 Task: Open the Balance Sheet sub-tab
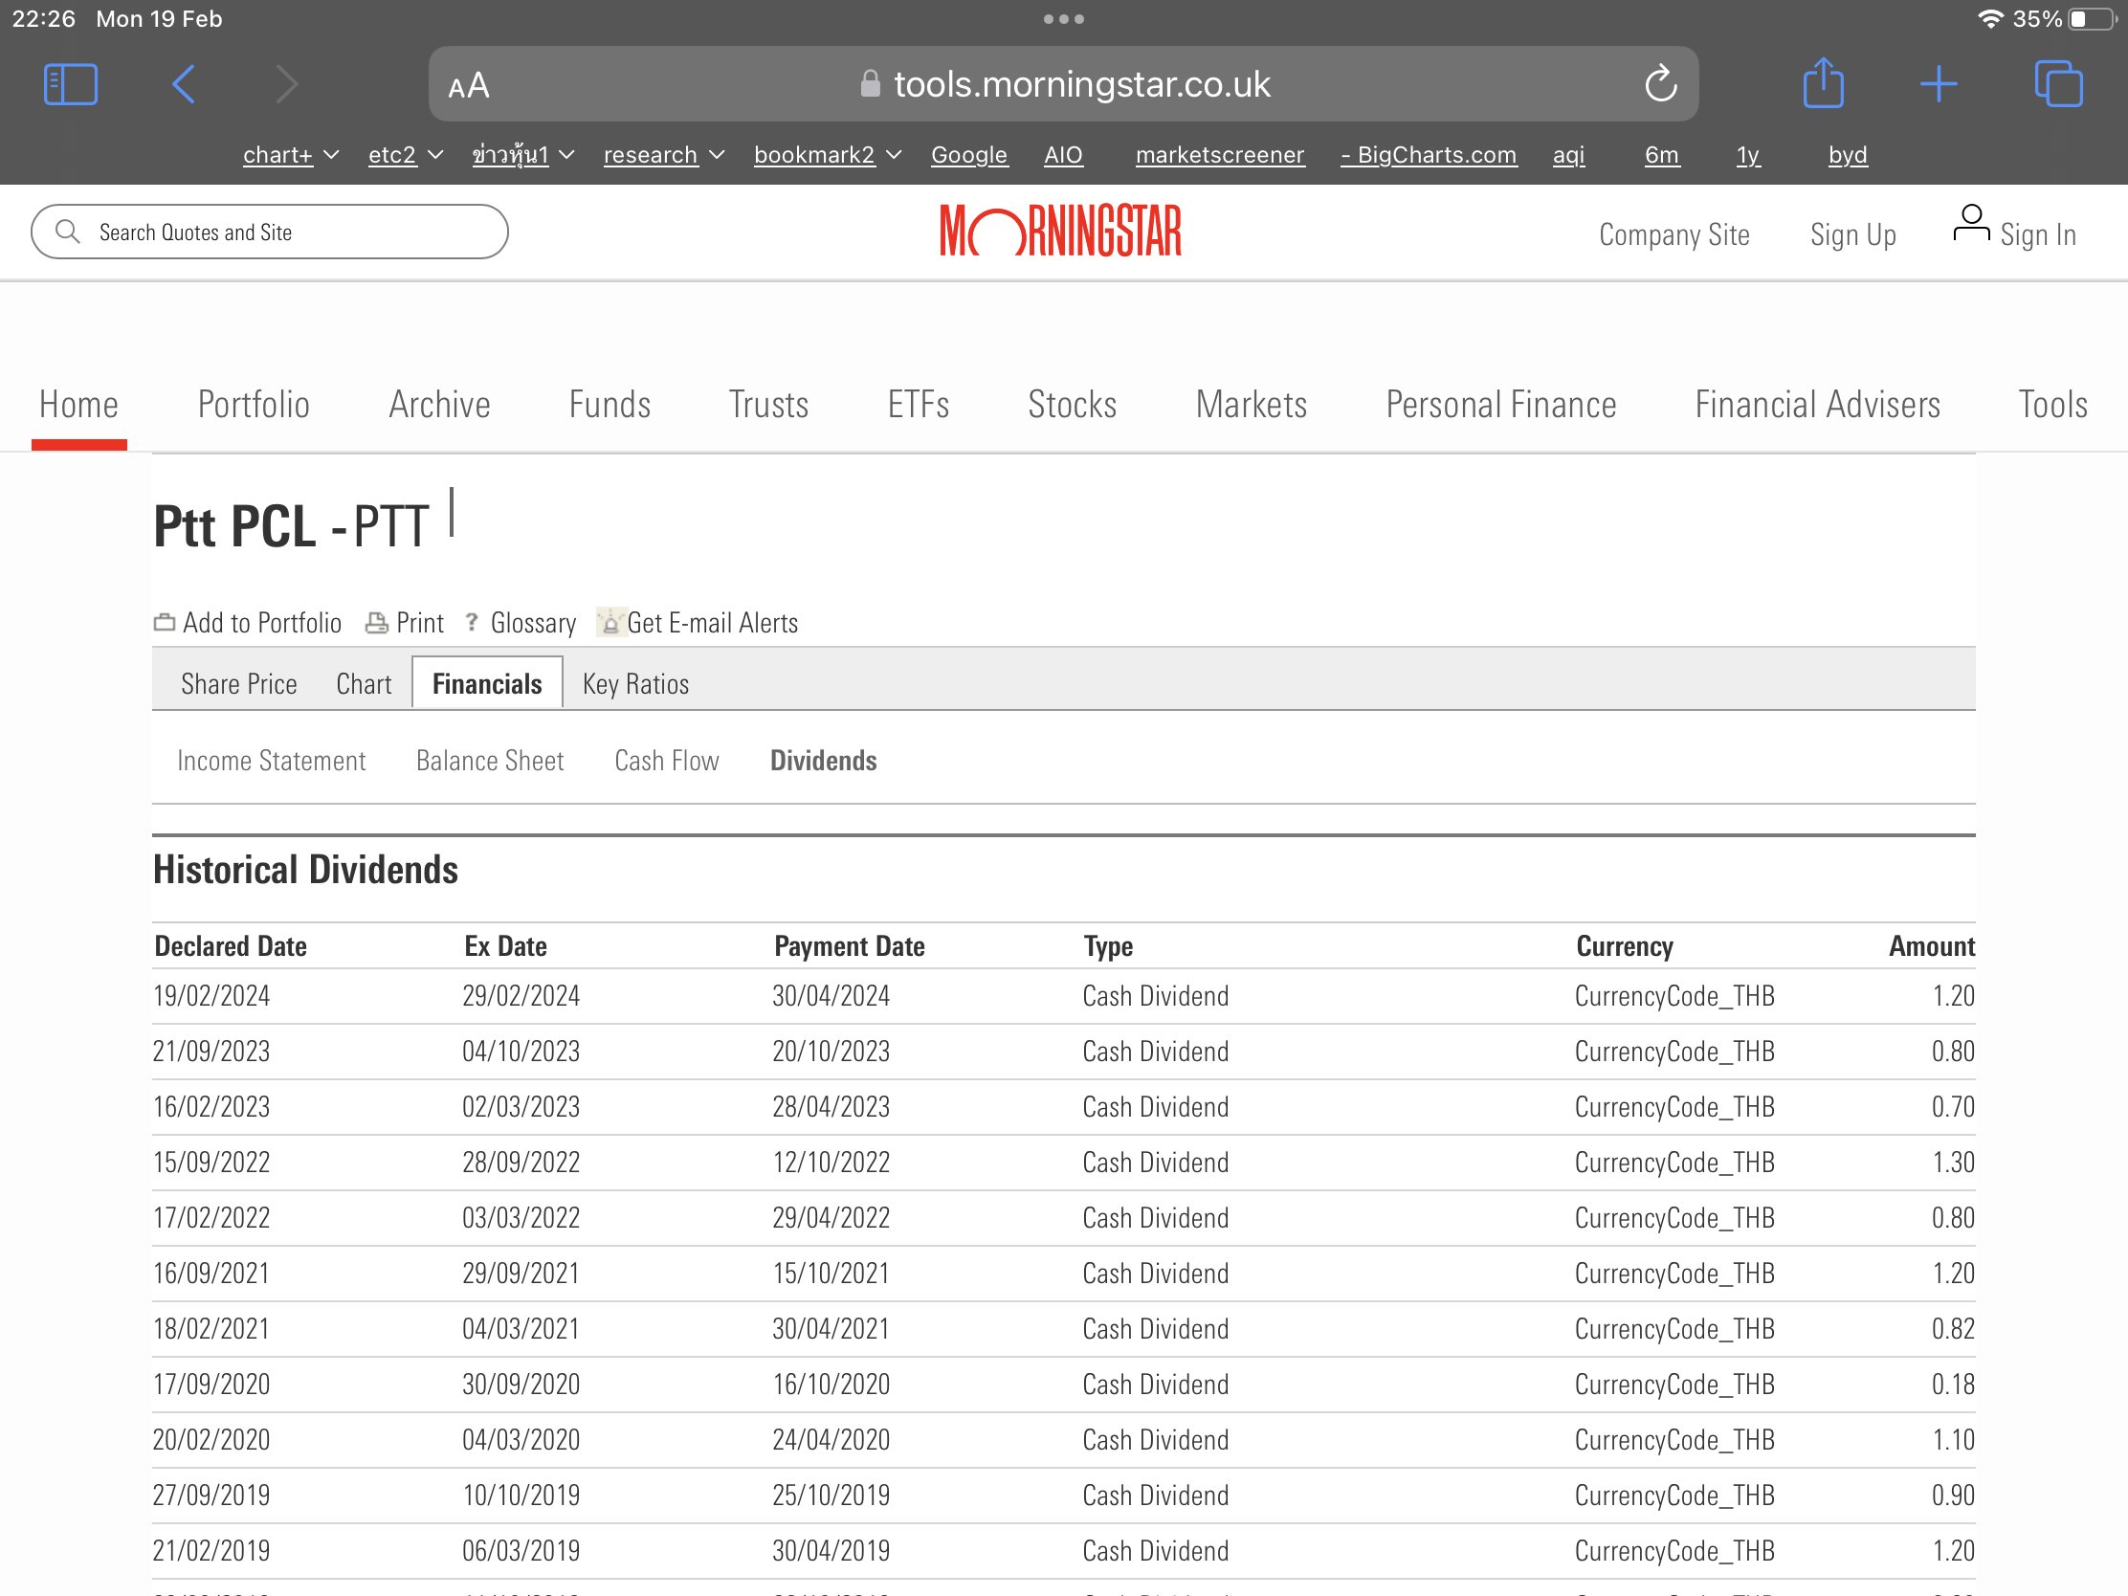click(x=490, y=761)
